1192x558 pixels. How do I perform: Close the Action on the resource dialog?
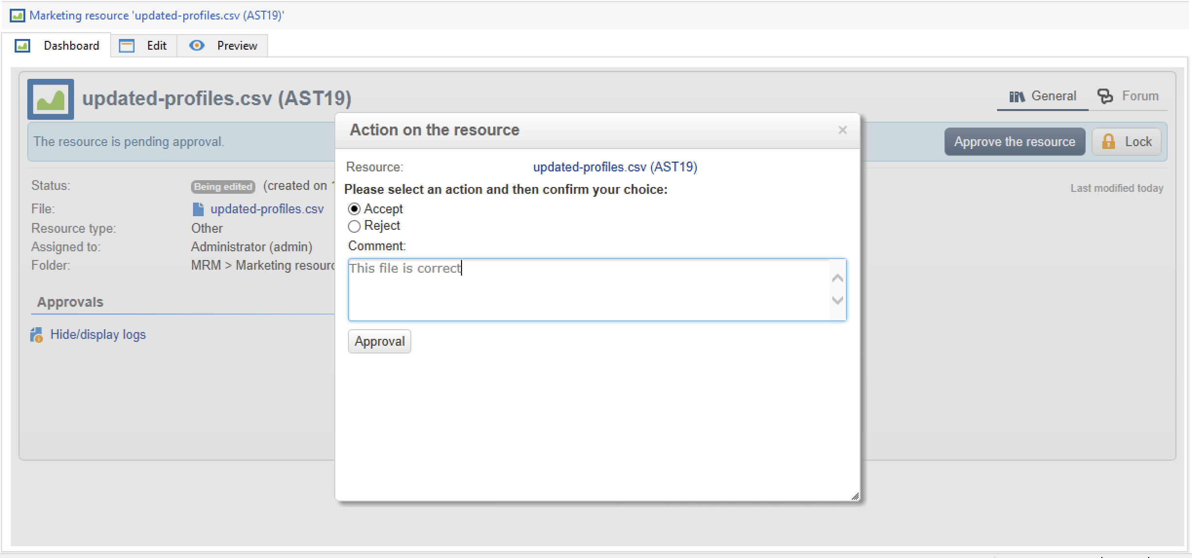pos(842,130)
